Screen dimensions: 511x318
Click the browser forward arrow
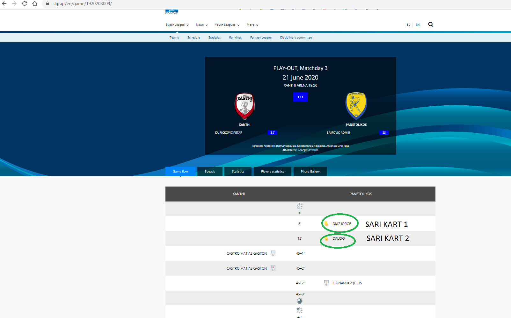click(14, 4)
